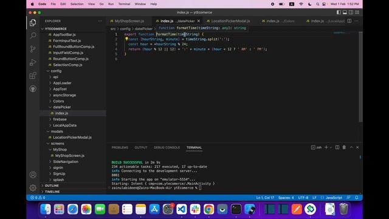Viewport: 389px width, 219px height.
Task: Split the terminal panel
Action: [337, 147]
